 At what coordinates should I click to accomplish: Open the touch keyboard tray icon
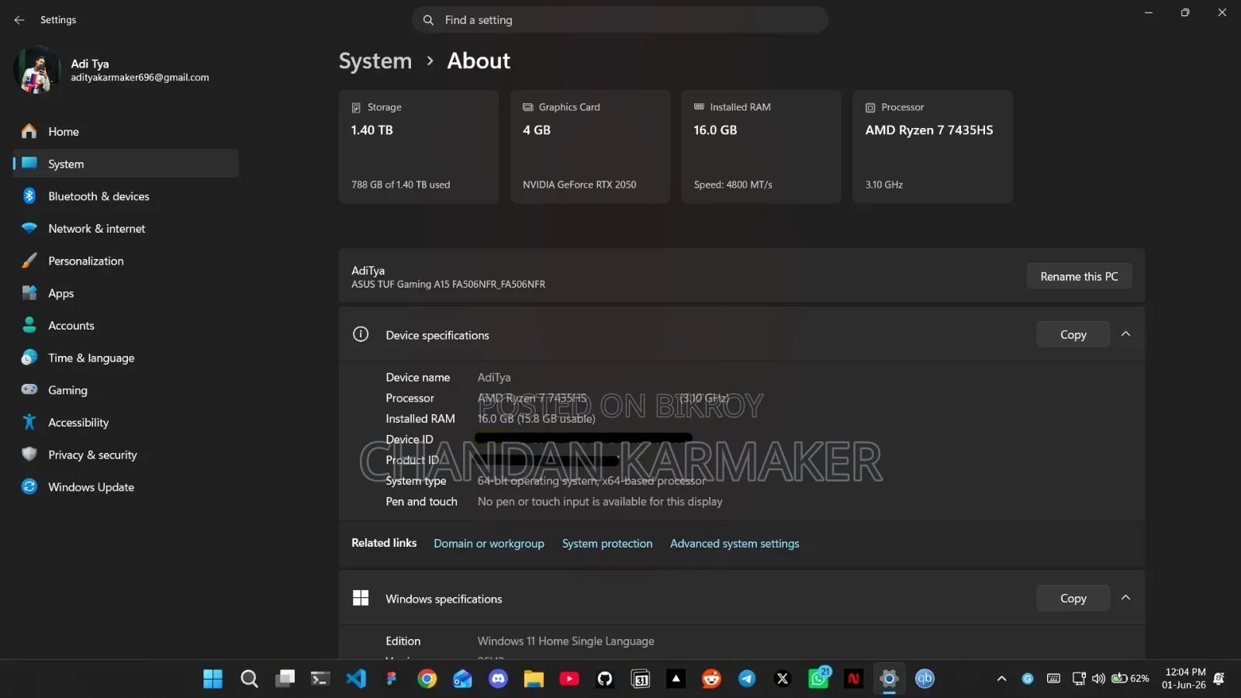tap(1053, 679)
